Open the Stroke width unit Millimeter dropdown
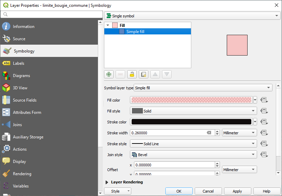Screen dimensions: 282x196 239,133
